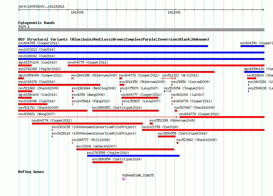Select nsv604776 (Cooper2011) variant label
This screenshot has height=196, width=273.
[139, 75]
